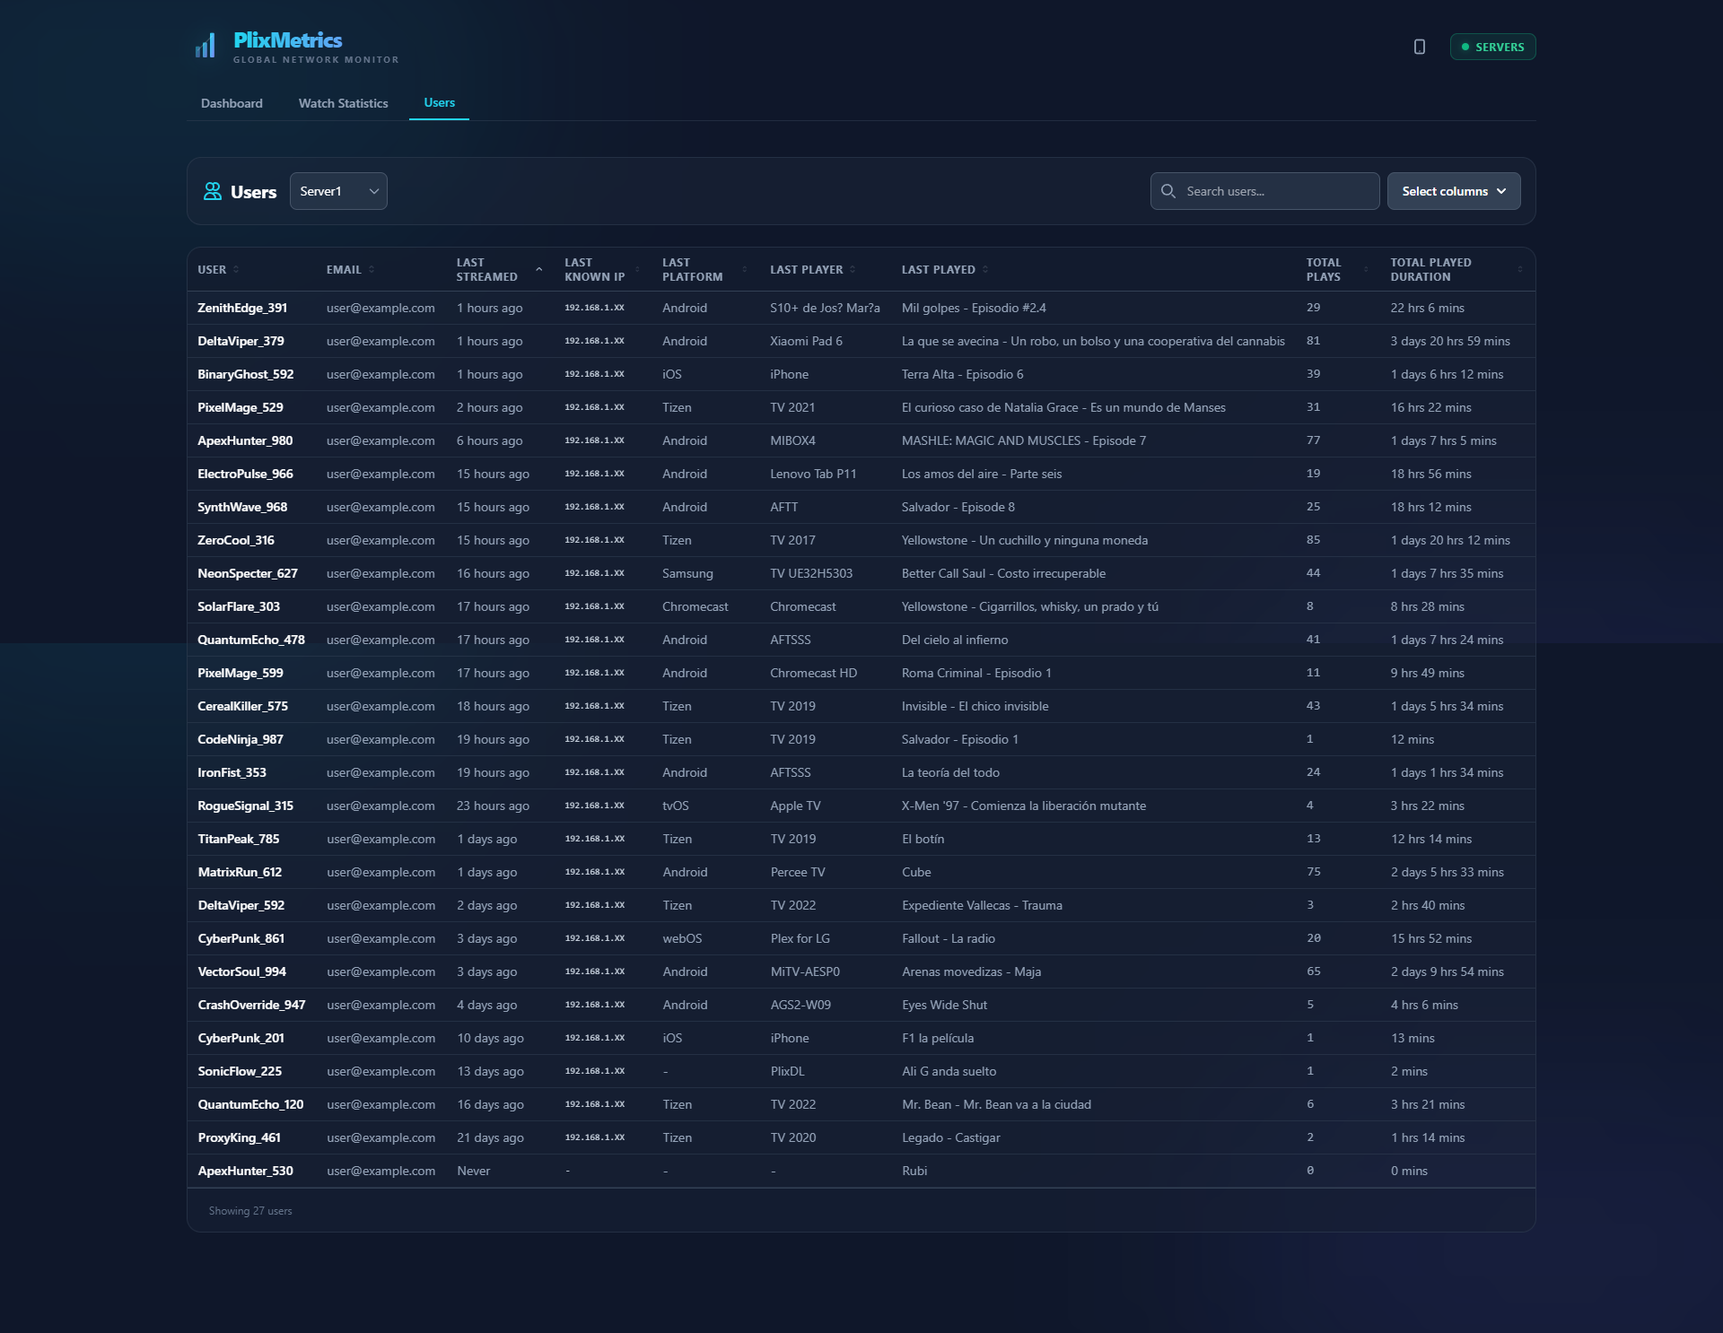This screenshot has height=1333, width=1723.
Task: Select user MatrixRun_612
Action: 240,872
